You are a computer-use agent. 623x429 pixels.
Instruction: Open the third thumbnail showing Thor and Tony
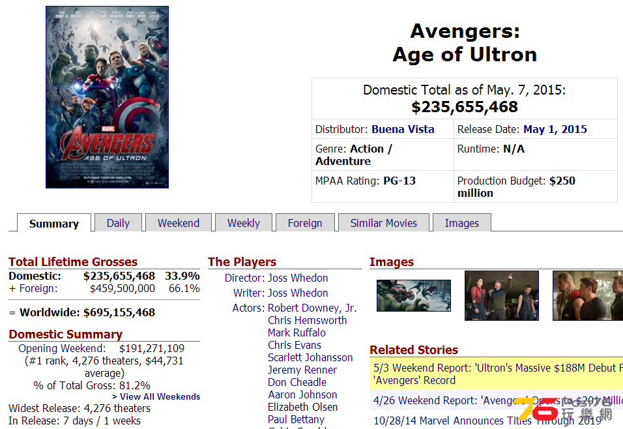point(588,295)
